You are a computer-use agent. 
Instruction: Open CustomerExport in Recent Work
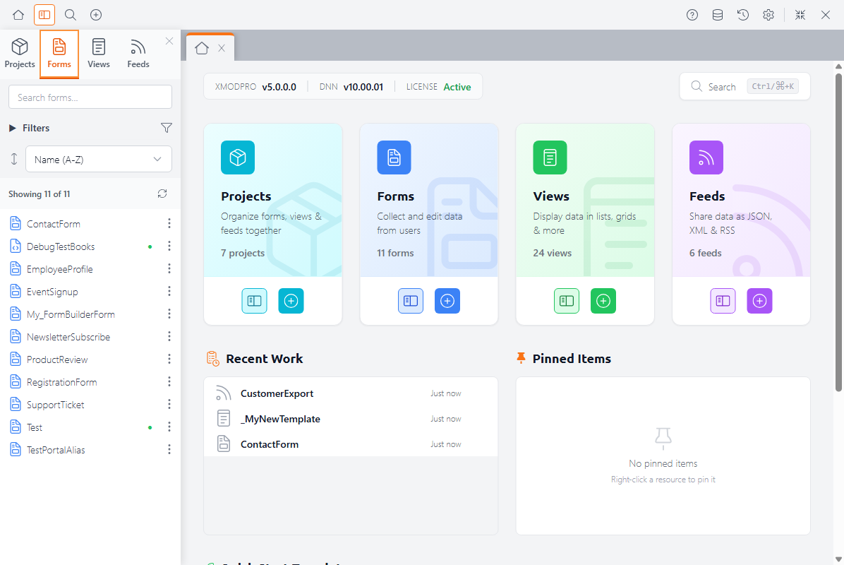351,393
